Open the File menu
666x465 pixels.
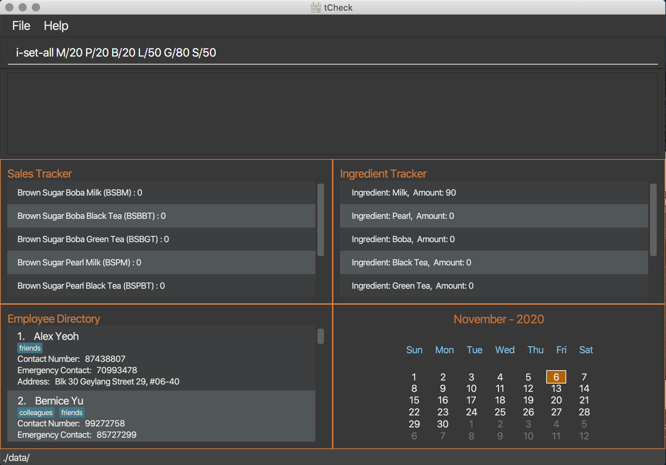[21, 26]
